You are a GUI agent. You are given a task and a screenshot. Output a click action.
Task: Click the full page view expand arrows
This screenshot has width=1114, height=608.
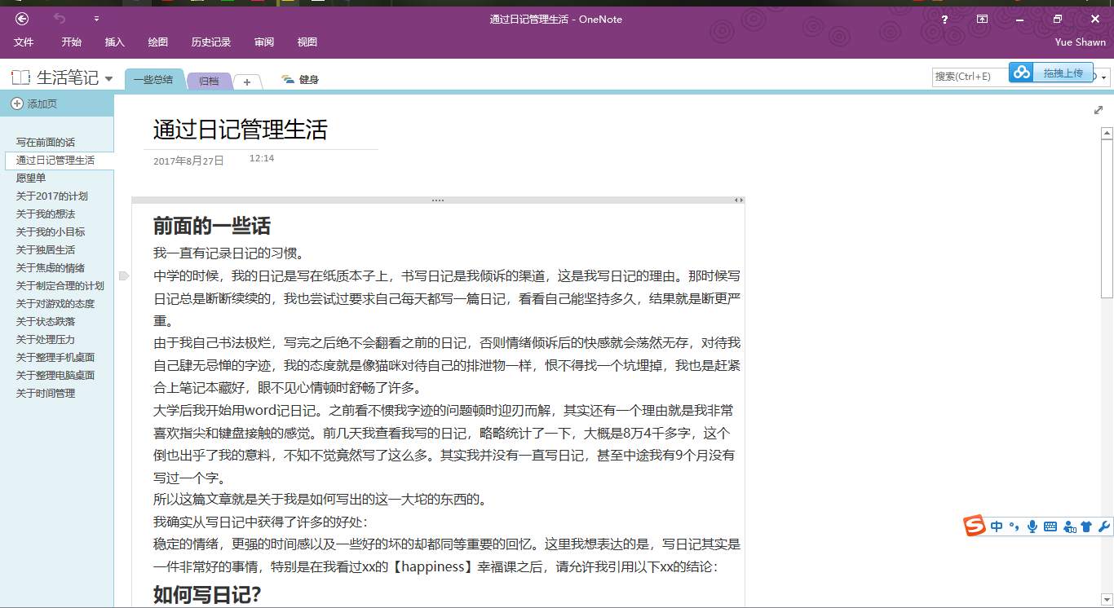pos(1099,110)
